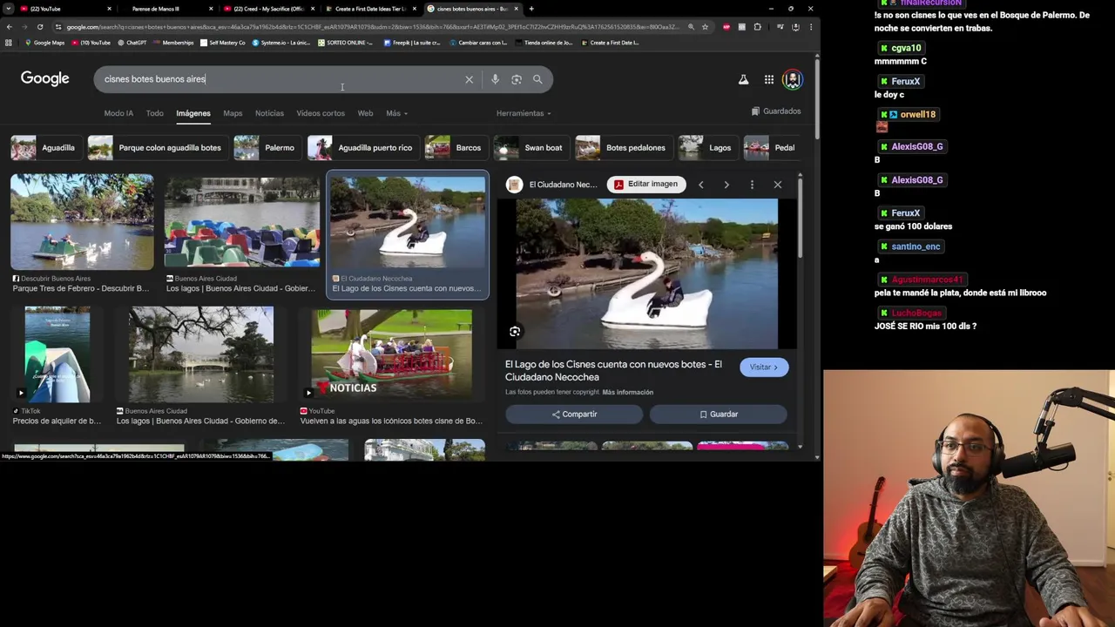Open the Freepik bookmark
1115x627 pixels.
click(412, 43)
